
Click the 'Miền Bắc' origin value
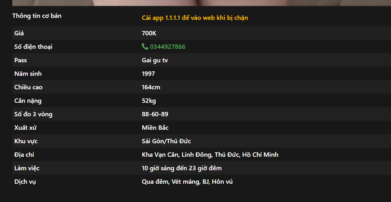(155, 128)
